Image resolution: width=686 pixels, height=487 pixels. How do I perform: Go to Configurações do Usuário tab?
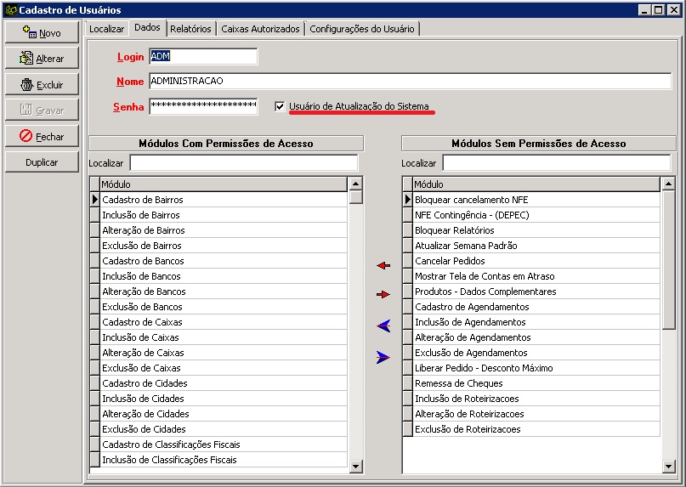coord(361,29)
